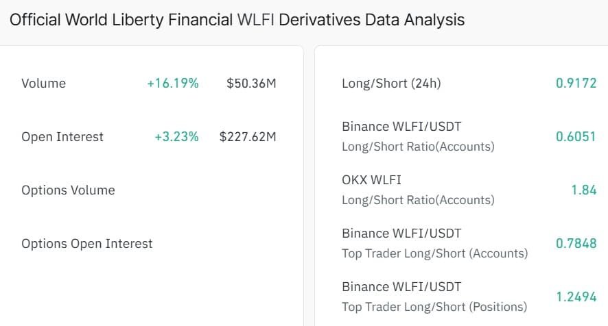Click the Volume label

pyautogui.click(x=43, y=84)
